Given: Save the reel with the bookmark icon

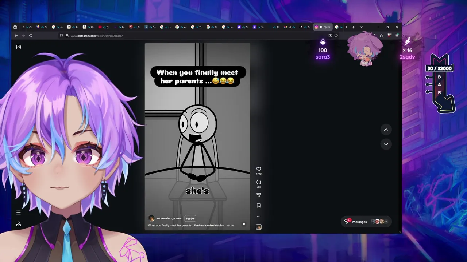Looking at the screenshot, I should [x=259, y=206].
